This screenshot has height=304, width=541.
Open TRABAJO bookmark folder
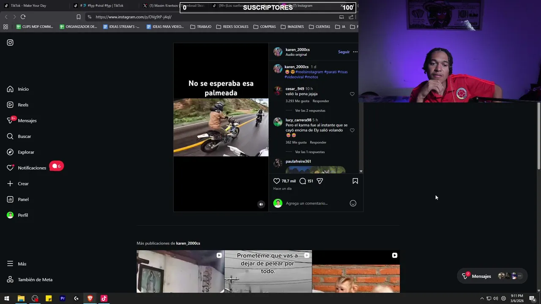click(x=201, y=27)
